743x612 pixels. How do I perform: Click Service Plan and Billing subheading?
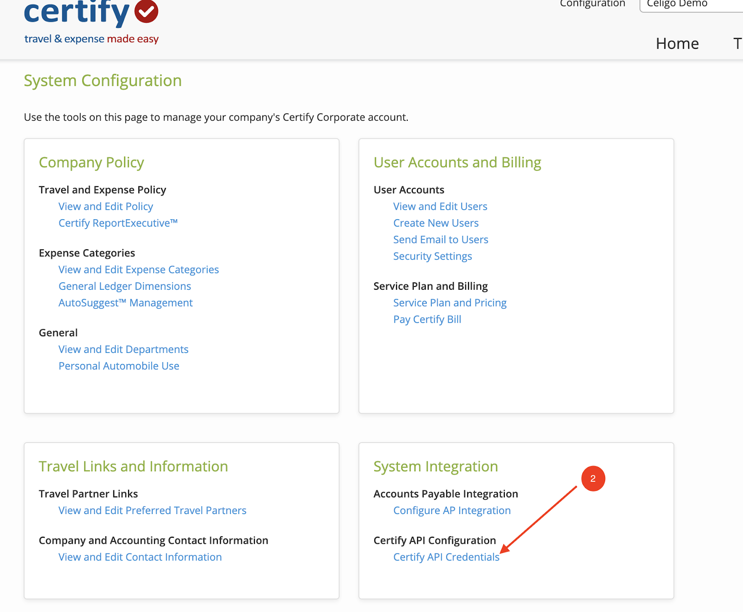[x=430, y=286]
